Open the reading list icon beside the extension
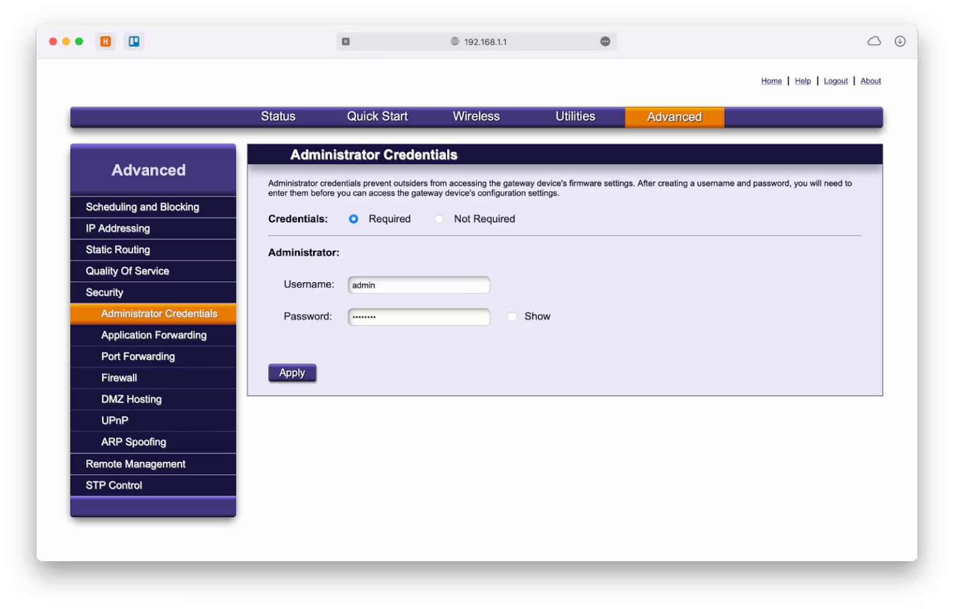This screenshot has width=954, height=609. (134, 41)
